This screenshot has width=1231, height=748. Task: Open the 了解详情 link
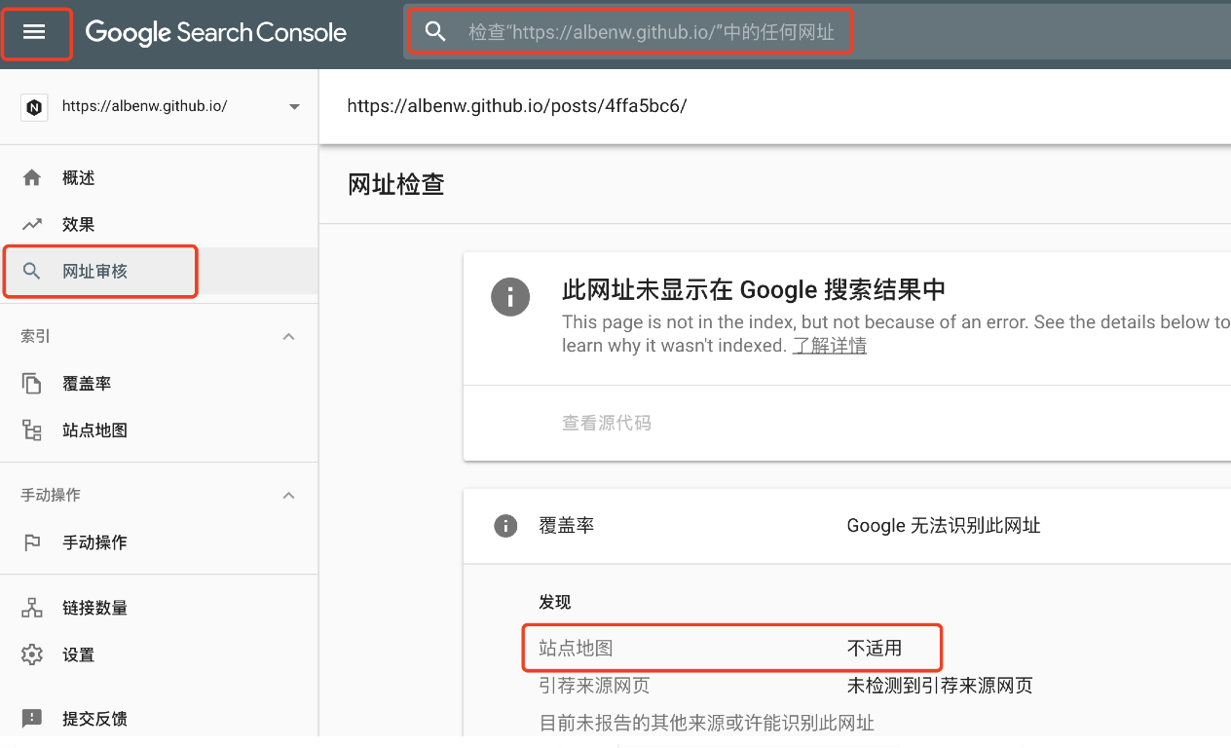pyautogui.click(x=829, y=346)
